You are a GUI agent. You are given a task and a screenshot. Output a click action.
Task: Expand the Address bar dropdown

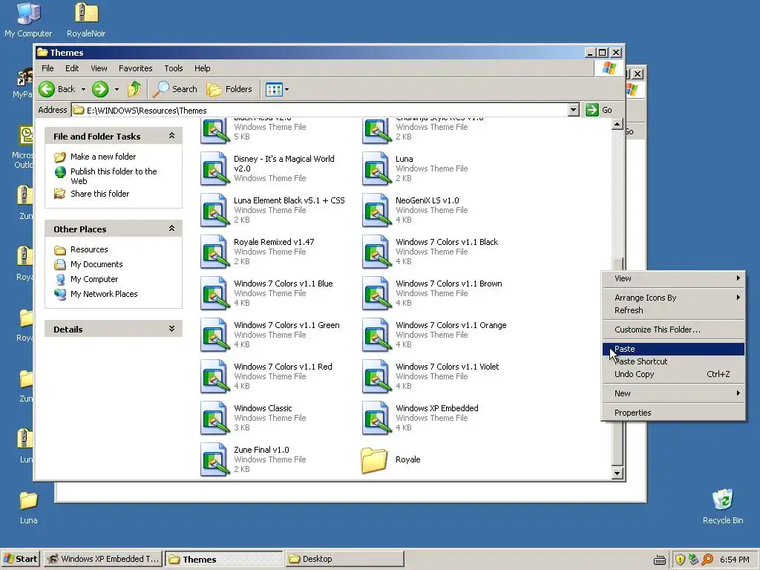pyautogui.click(x=573, y=110)
